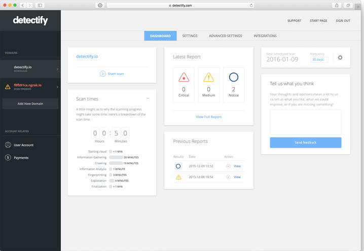
Task: Open the 30 days frequency dropdown
Action: [x=319, y=60]
